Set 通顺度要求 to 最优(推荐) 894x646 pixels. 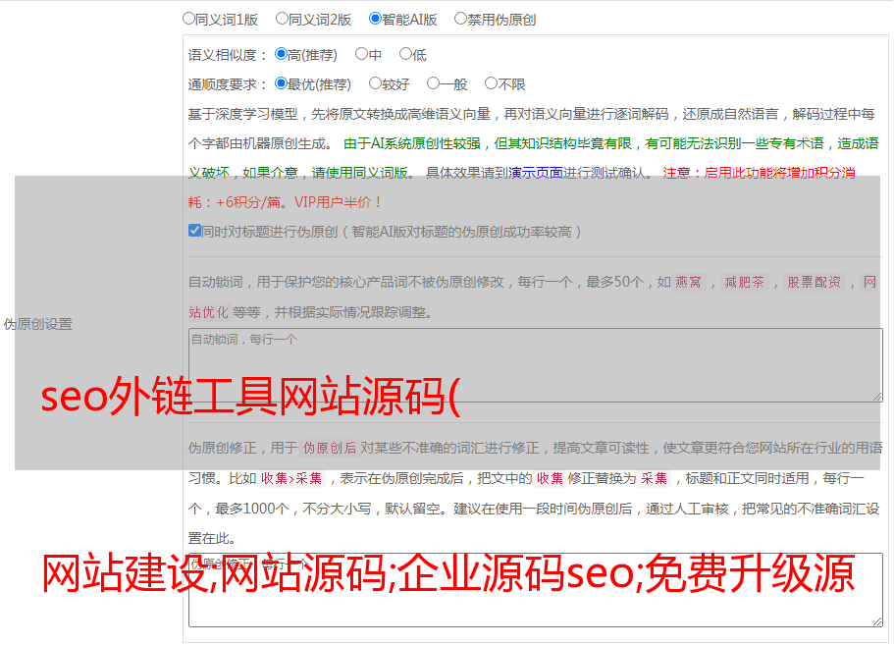tap(281, 83)
